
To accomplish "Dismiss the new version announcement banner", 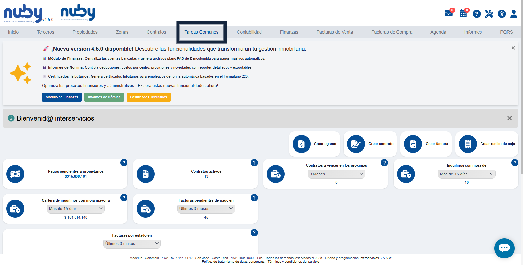I will pos(513,48).
